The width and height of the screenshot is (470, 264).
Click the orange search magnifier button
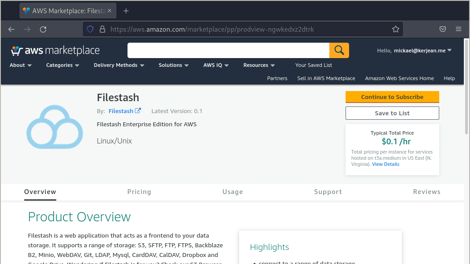pos(339,50)
